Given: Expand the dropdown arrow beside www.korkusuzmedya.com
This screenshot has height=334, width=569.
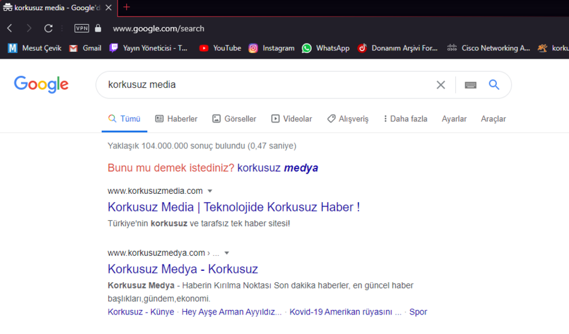Looking at the screenshot, I should (227, 253).
